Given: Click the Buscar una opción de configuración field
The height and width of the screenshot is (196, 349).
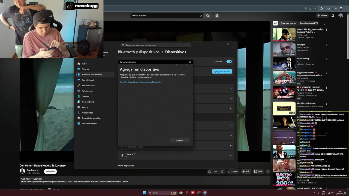Looking at the screenshot, I should [155, 45].
